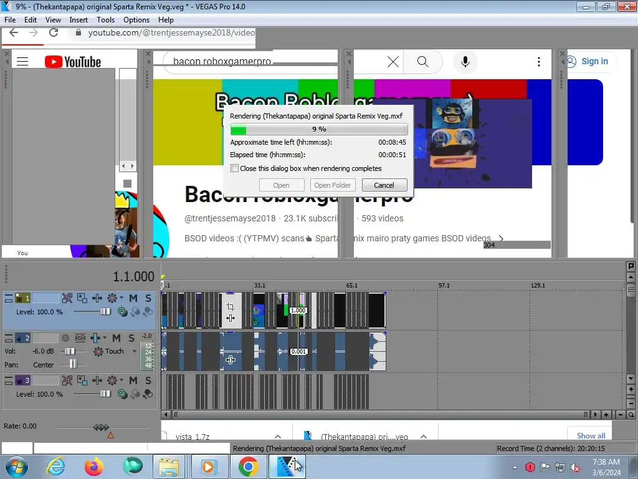The height and width of the screenshot is (479, 638).
Task: Arm audio track 2 for record
Action: point(65,338)
